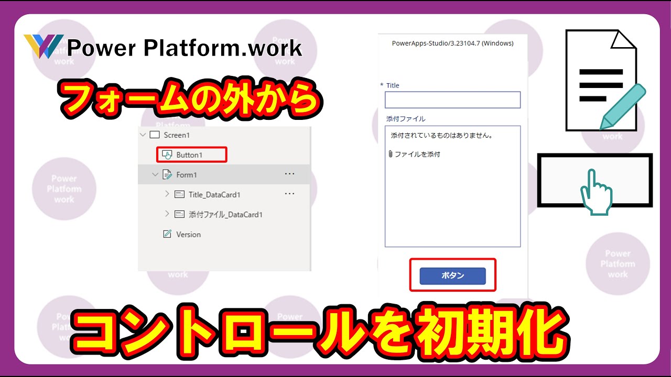This screenshot has width=671, height=377.
Task: Select Button1 name in the tree view
Action: click(x=189, y=155)
